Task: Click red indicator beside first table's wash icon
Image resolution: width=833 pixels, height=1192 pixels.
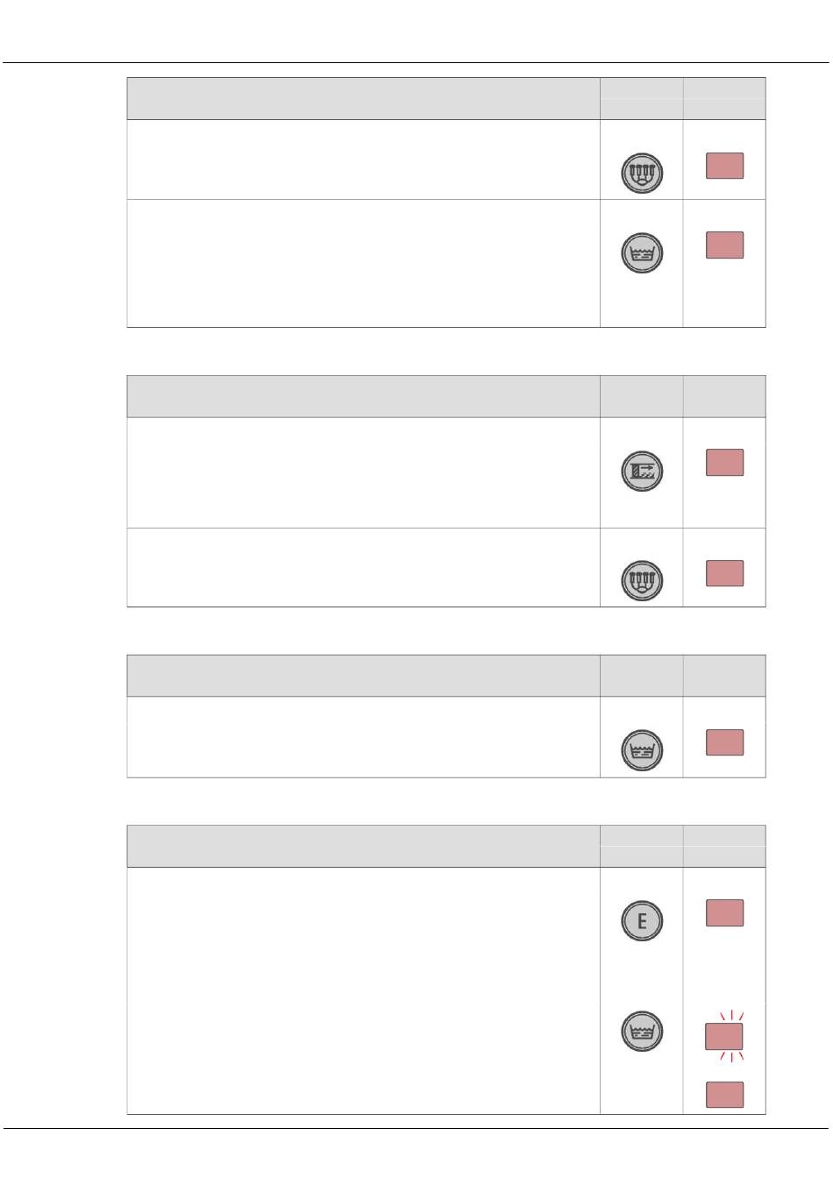Action: (x=724, y=245)
